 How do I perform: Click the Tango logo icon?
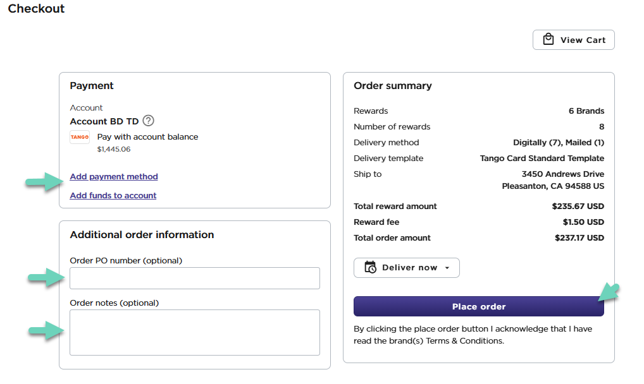pos(80,137)
